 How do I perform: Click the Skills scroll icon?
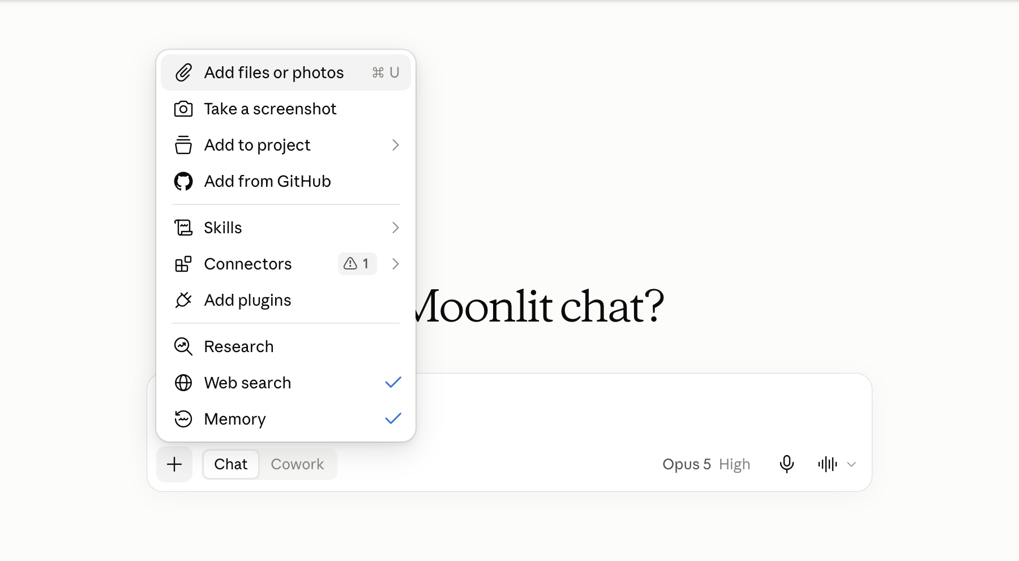click(183, 228)
